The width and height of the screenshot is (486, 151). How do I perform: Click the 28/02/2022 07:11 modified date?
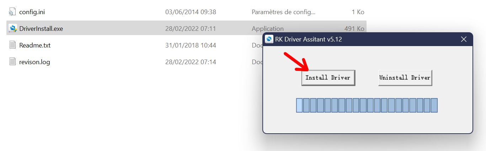(191, 29)
